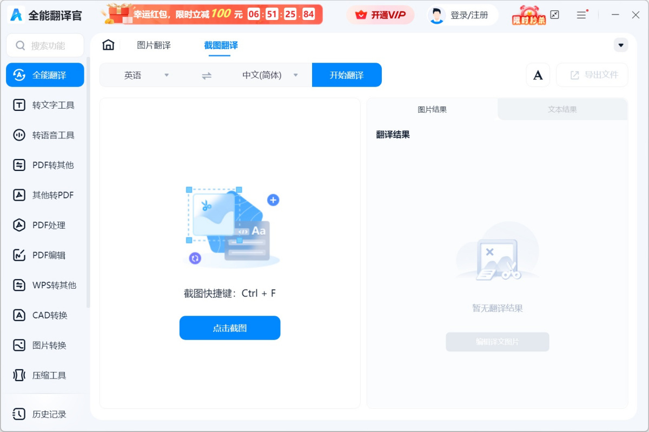Select the PDF转其他 conversion tool
Image resolution: width=649 pixels, height=432 pixels.
(x=45, y=165)
